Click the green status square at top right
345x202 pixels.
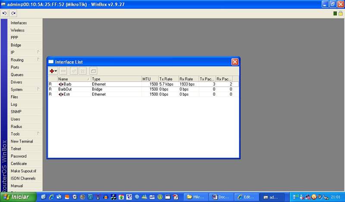pyautogui.click(x=335, y=14)
